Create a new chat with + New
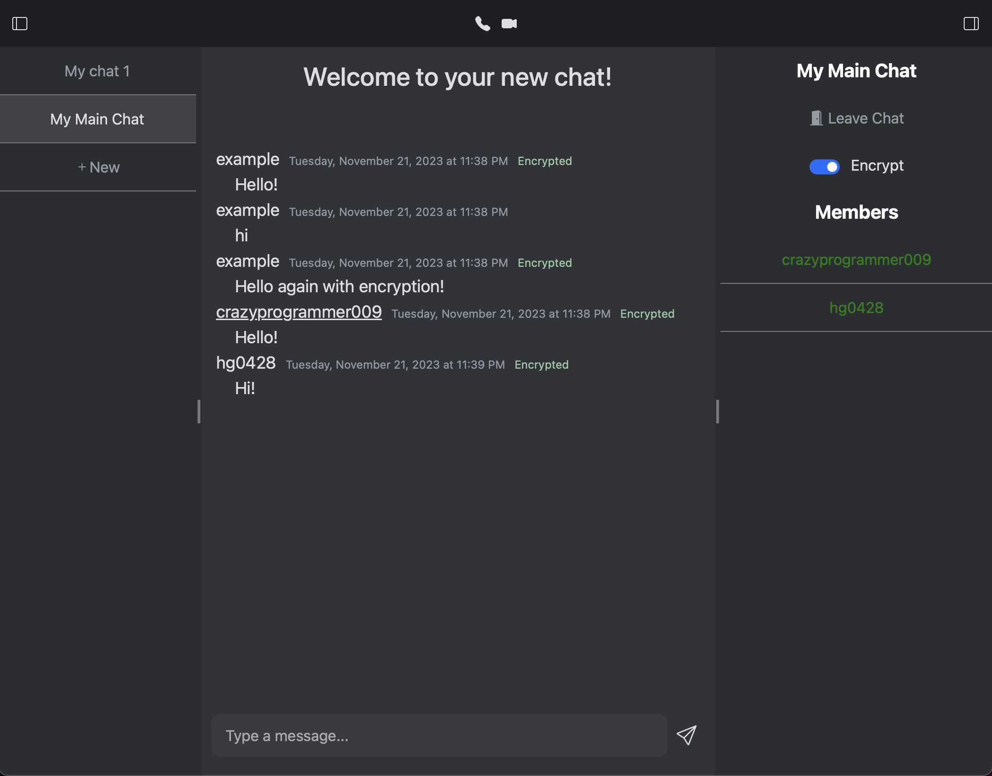This screenshot has height=776, width=992. [x=98, y=167]
